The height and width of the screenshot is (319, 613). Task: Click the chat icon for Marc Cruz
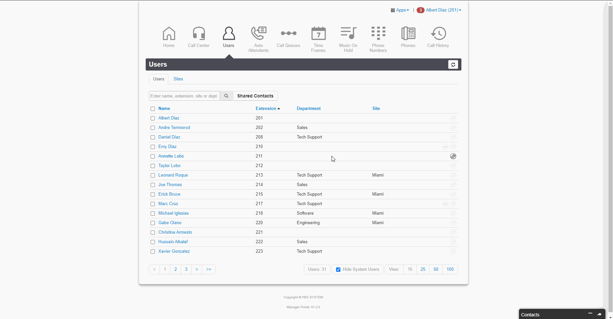click(446, 204)
